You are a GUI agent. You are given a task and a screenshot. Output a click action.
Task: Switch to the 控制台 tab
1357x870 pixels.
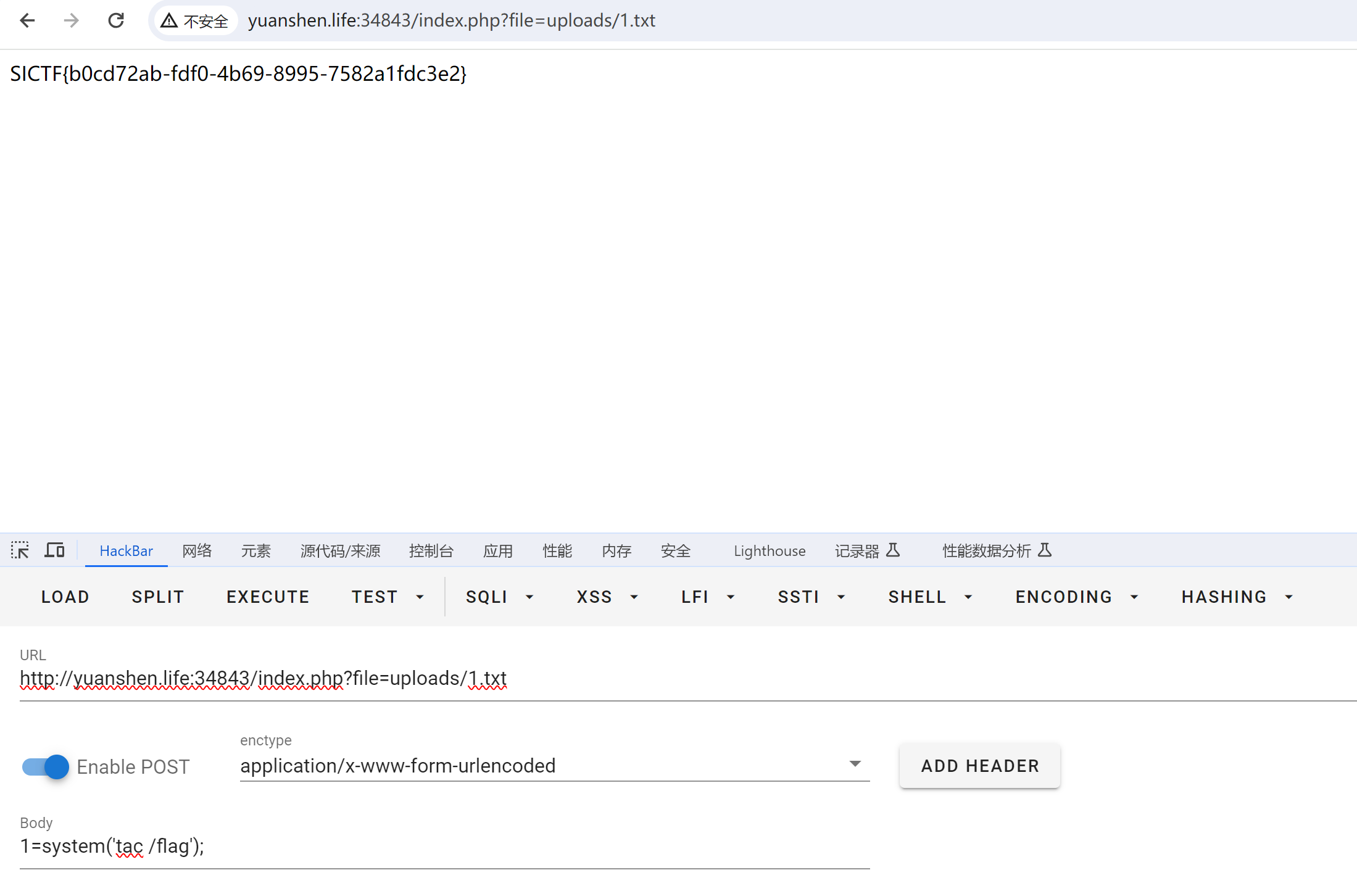pos(431,550)
